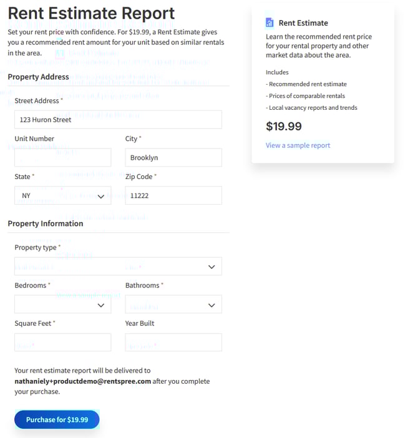Click the Rent Estimate card title
Viewport: 418px width, 438px height.
303,23
